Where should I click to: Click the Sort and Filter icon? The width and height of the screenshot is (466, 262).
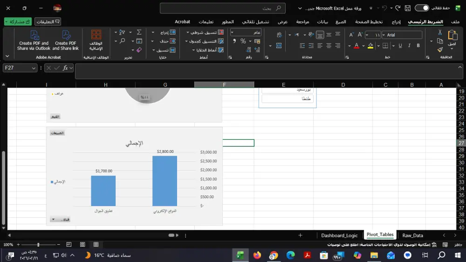[x=122, y=32]
